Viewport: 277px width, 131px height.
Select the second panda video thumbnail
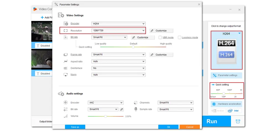click(42, 59)
